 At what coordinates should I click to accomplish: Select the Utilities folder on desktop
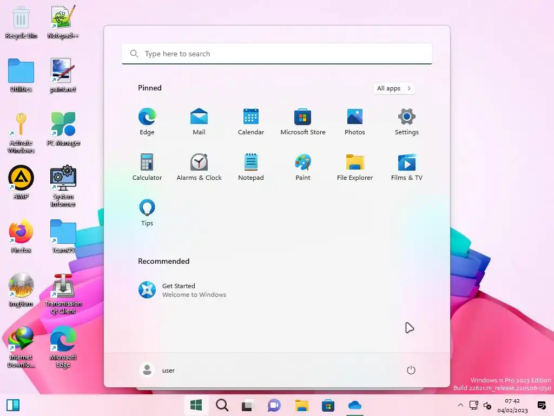tap(21, 76)
